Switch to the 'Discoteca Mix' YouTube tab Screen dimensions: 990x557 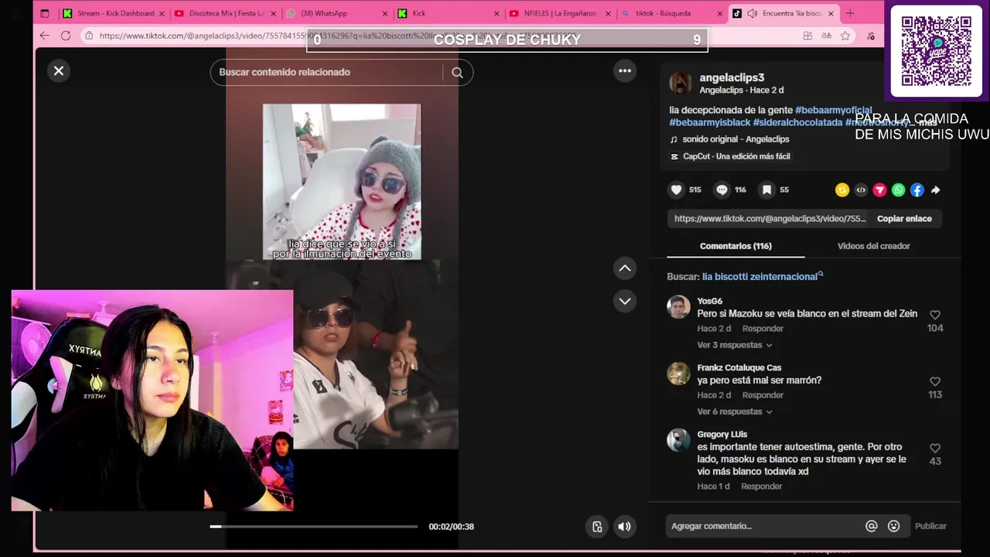coord(225,13)
